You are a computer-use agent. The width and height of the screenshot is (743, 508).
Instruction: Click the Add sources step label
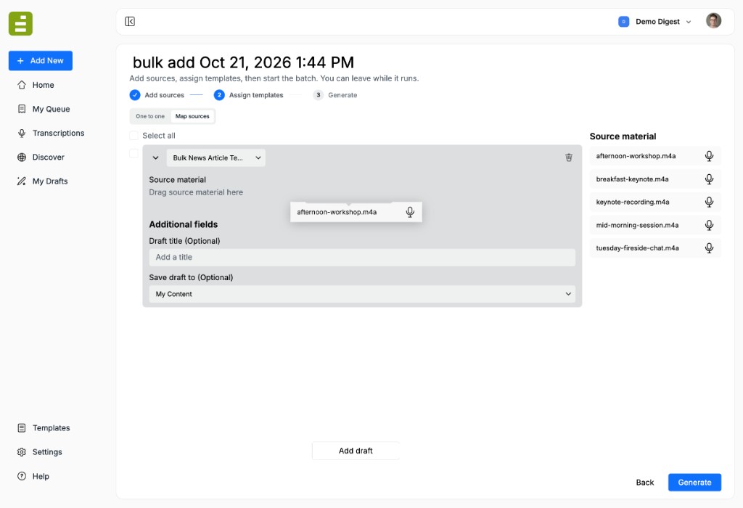click(165, 95)
